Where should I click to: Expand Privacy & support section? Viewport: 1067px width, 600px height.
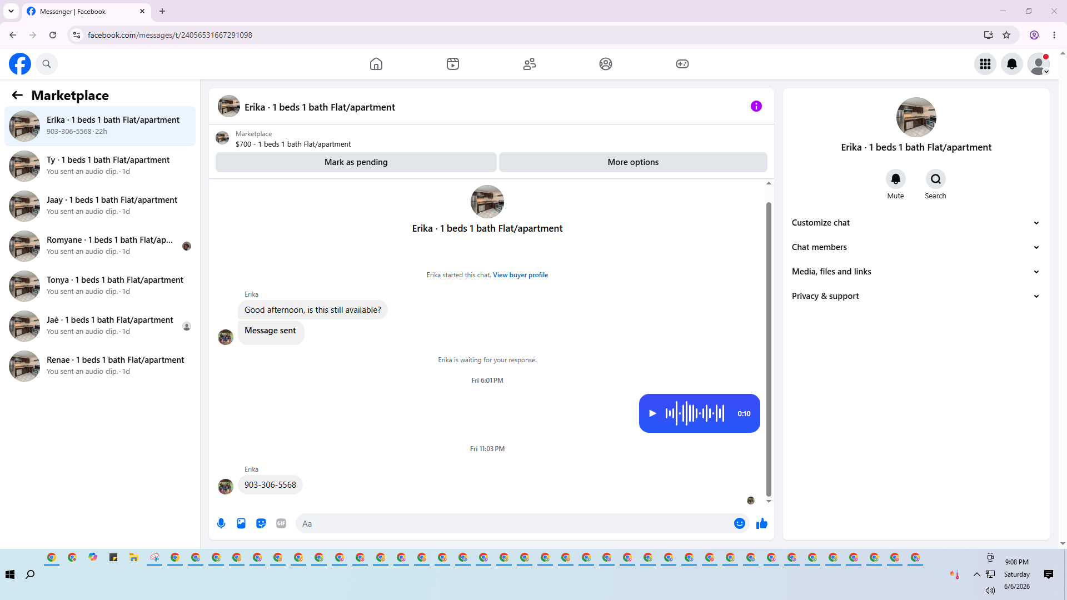[916, 296]
